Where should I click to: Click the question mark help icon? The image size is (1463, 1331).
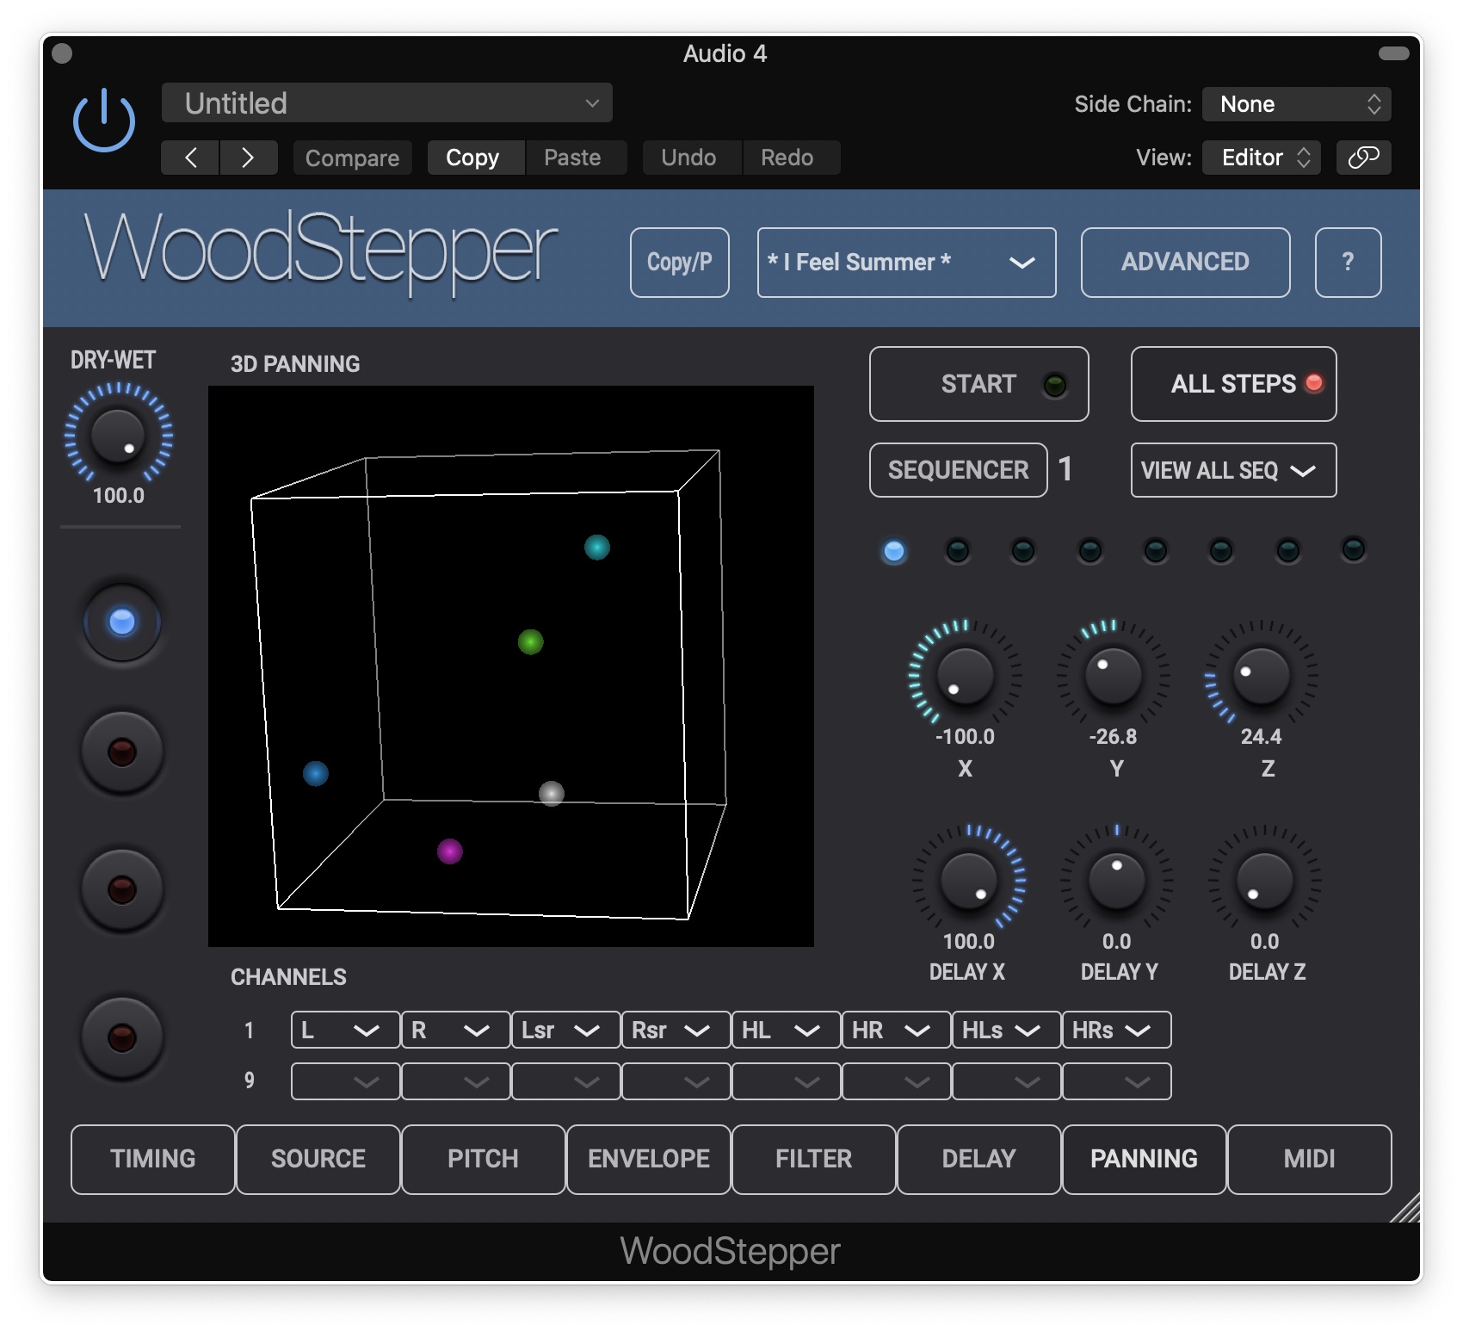(1348, 263)
